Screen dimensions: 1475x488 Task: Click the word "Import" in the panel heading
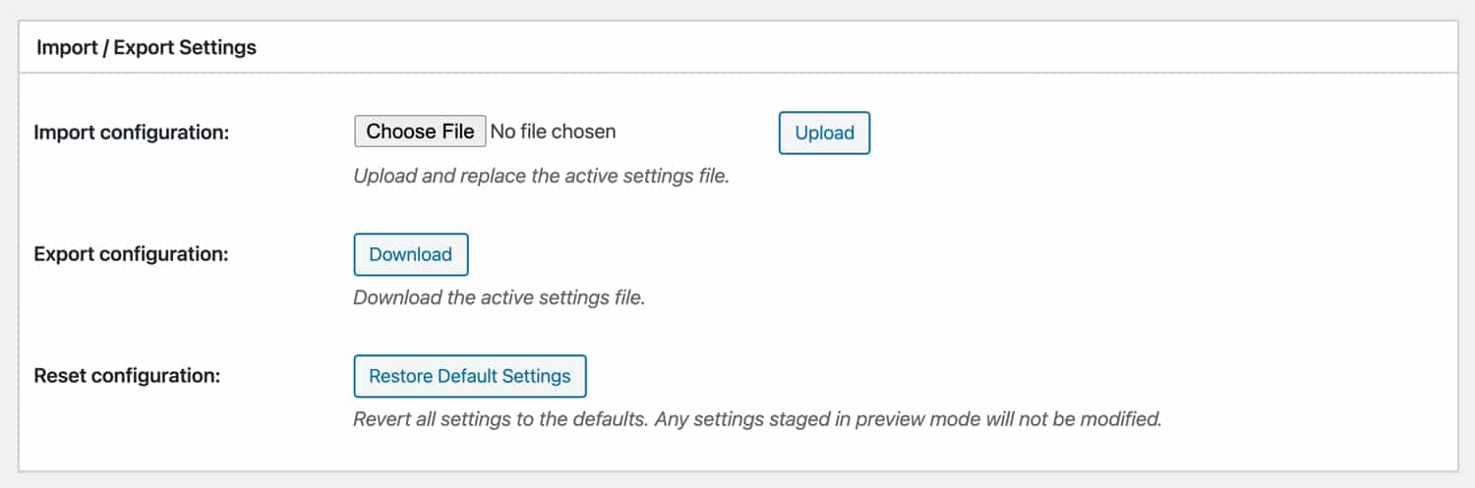(x=67, y=47)
